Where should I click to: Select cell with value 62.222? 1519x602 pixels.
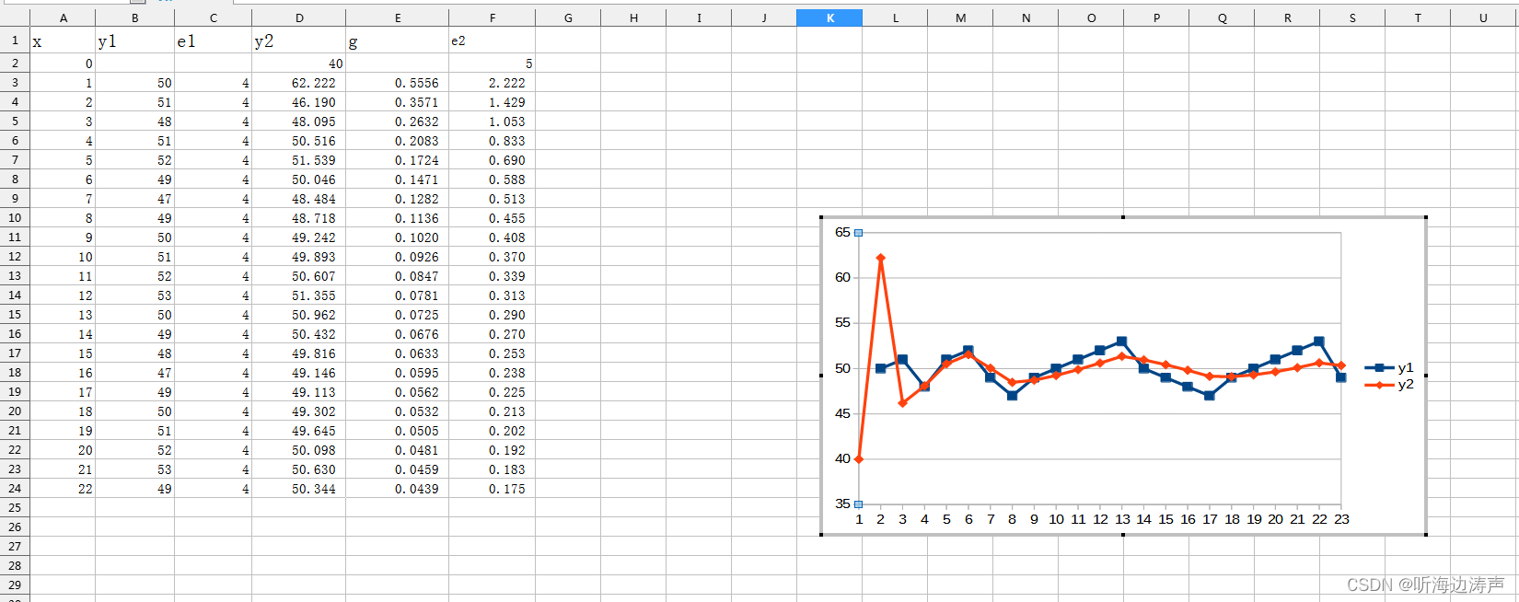click(x=299, y=83)
